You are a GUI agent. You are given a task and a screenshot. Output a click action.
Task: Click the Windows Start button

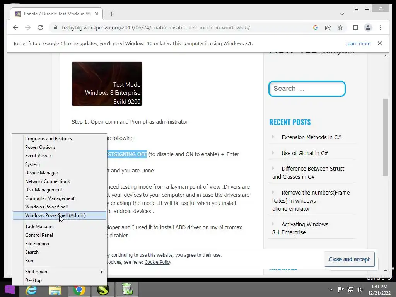pyautogui.click(x=10, y=290)
